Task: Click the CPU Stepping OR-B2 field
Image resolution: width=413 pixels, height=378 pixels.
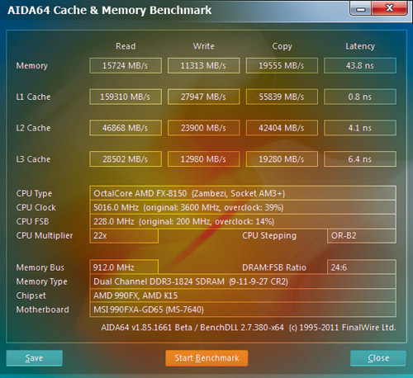Action: tap(362, 236)
